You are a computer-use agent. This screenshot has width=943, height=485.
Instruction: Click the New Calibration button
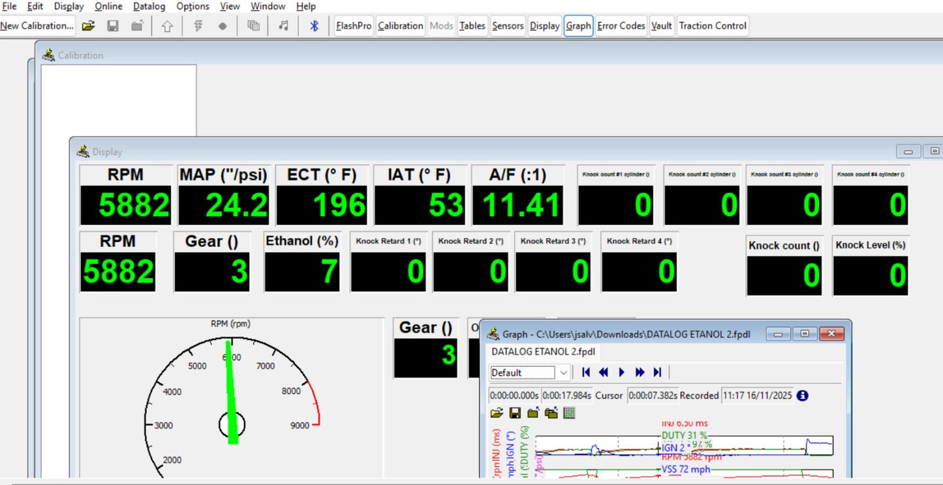point(37,26)
